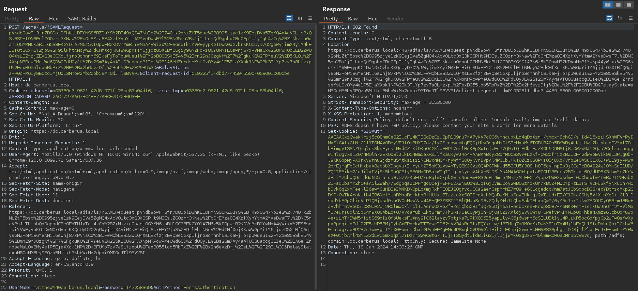Open the Response Hex tab

(x=373, y=19)
